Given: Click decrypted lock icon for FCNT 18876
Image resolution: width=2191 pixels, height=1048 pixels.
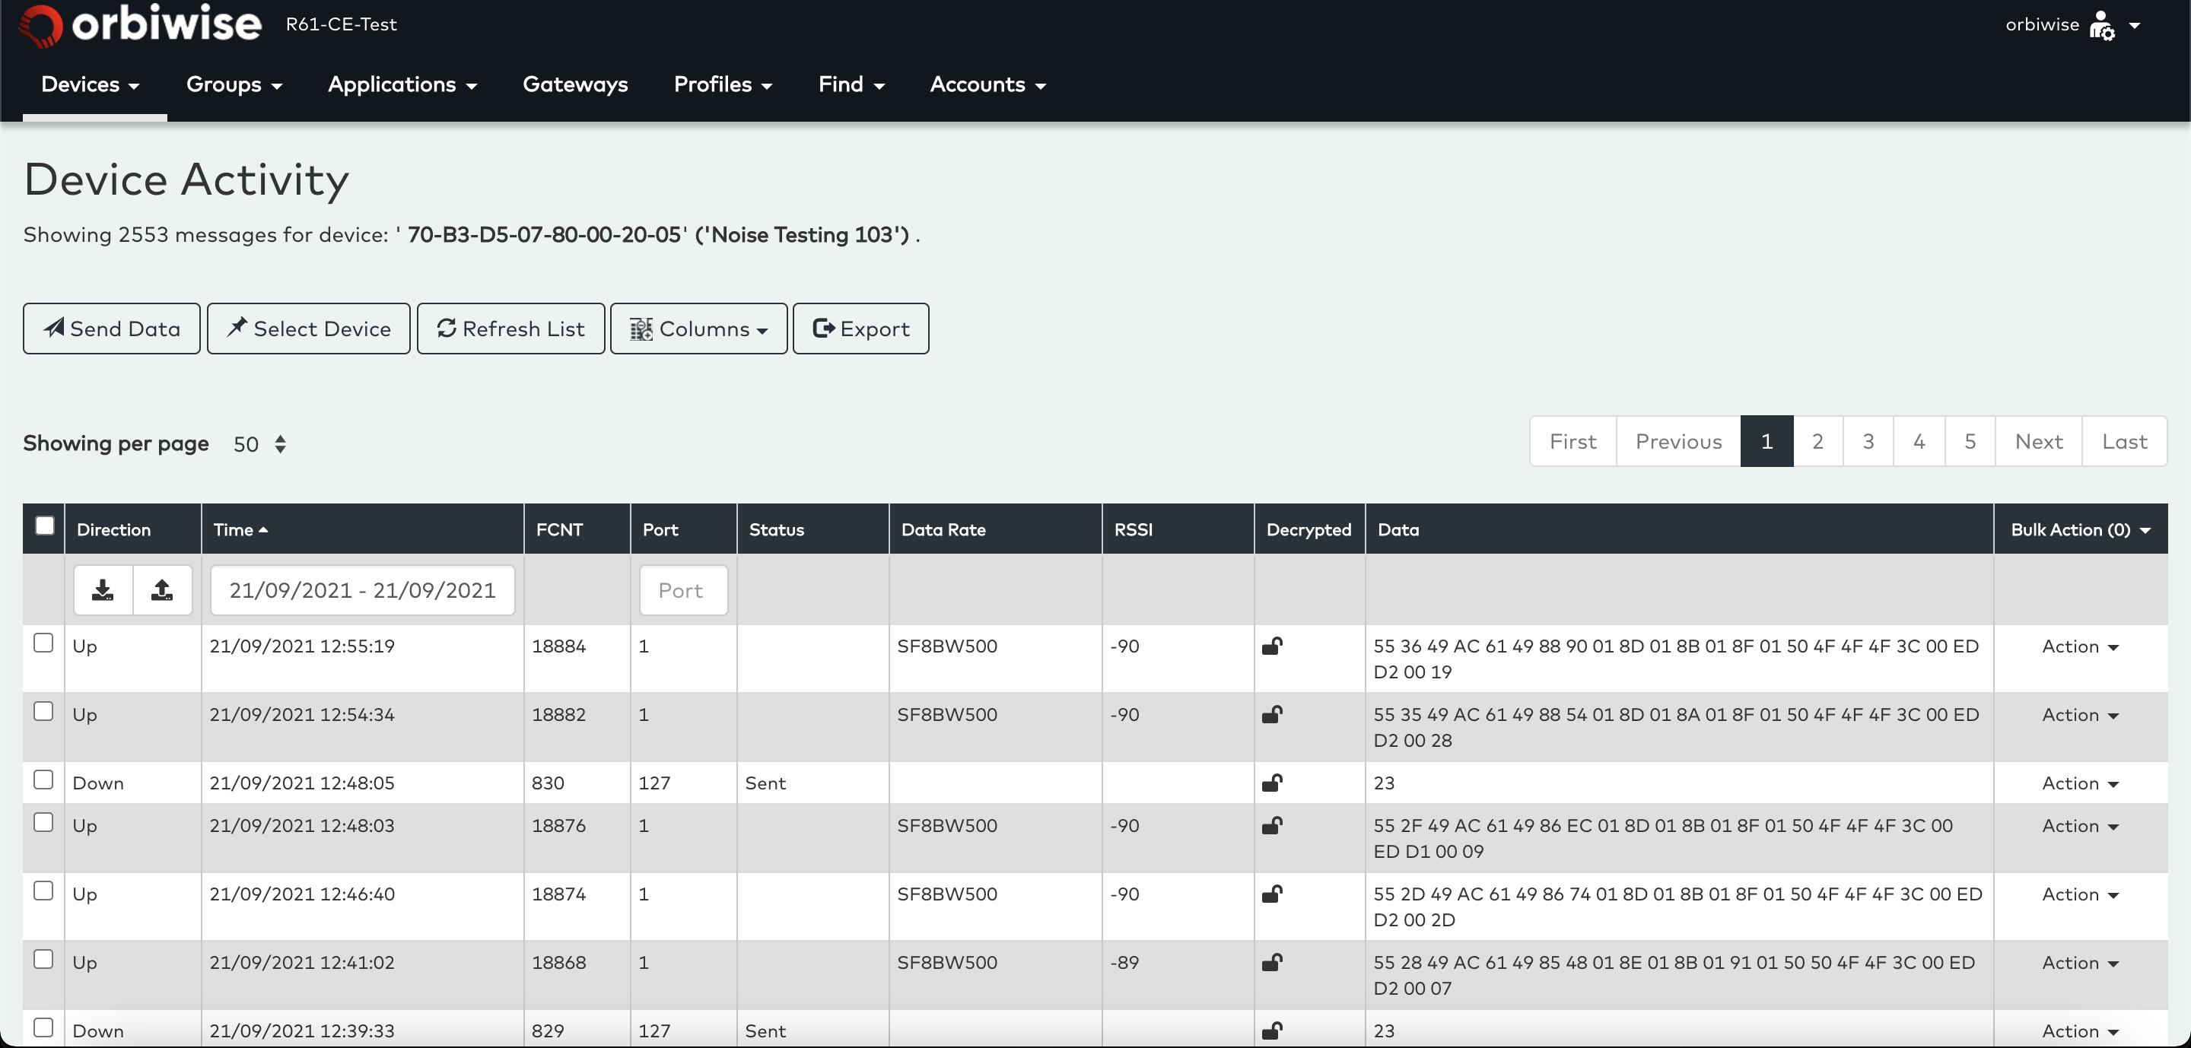Looking at the screenshot, I should [x=1273, y=825].
